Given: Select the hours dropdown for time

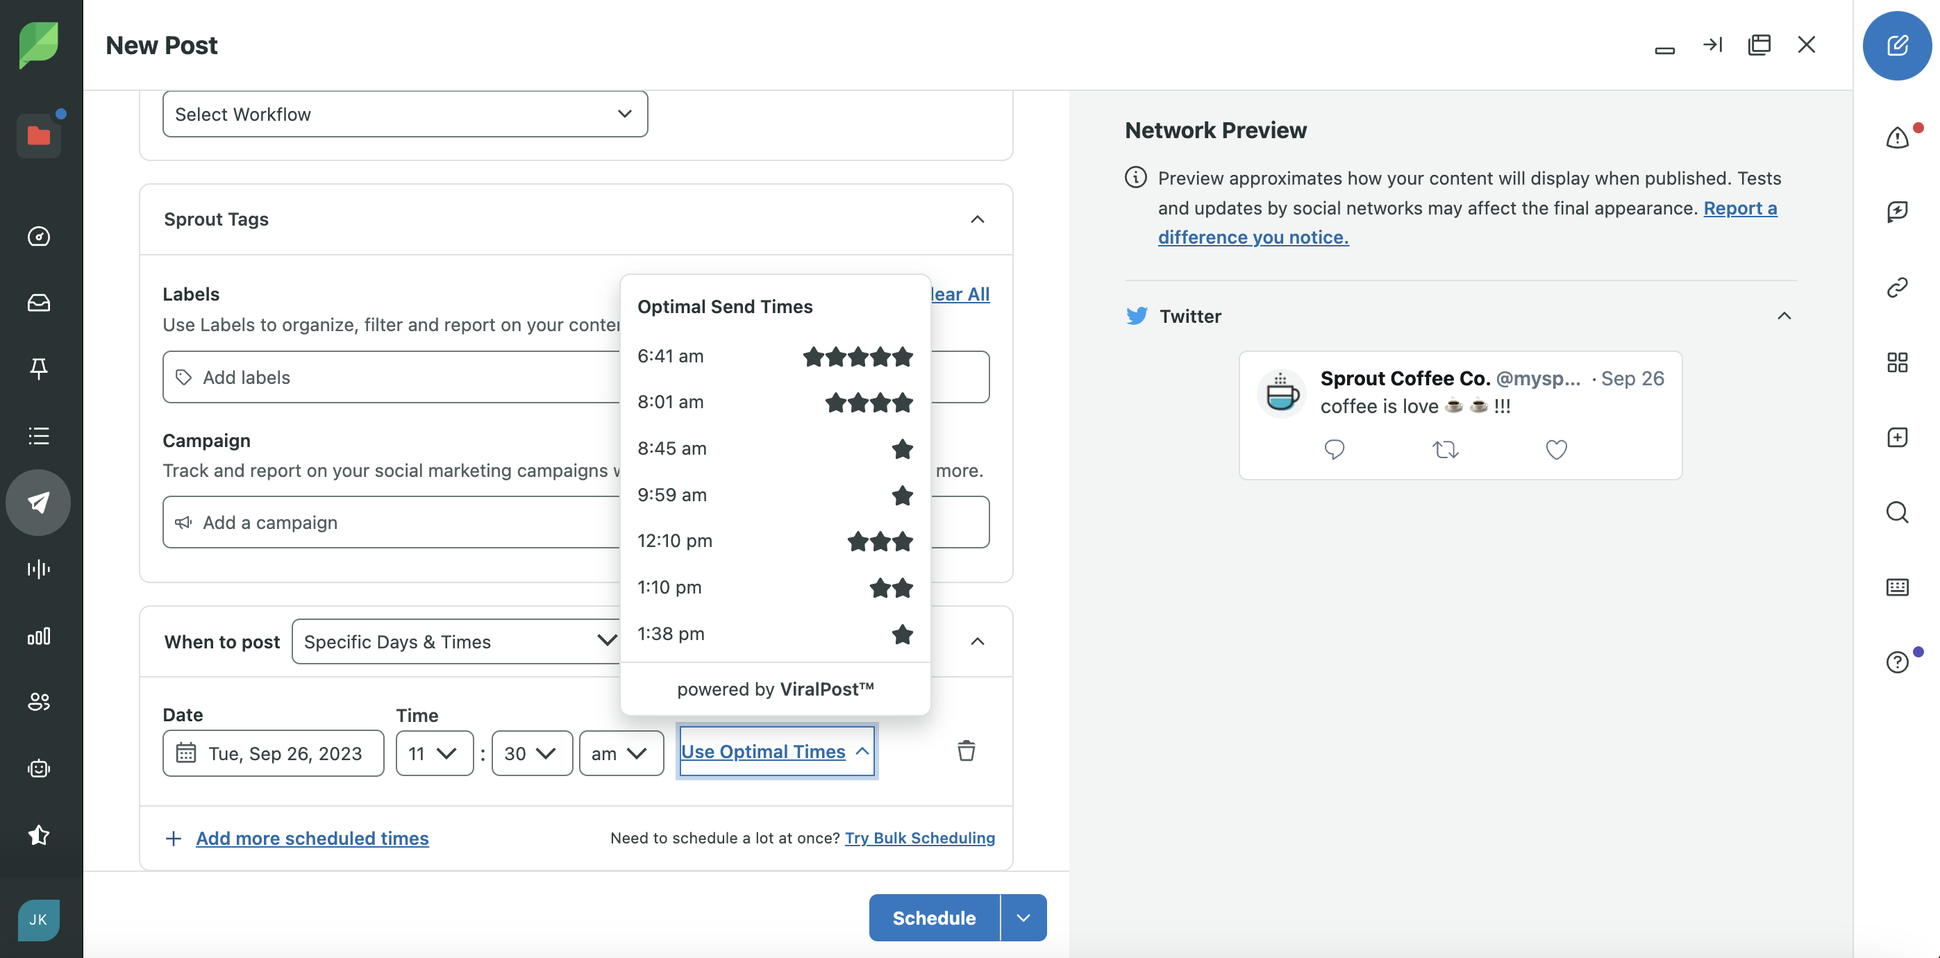Looking at the screenshot, I should point(434,753).
